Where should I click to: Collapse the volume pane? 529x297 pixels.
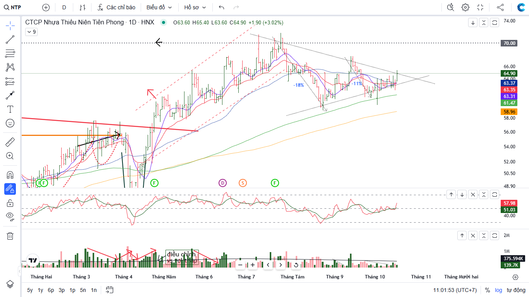point(484,235)
